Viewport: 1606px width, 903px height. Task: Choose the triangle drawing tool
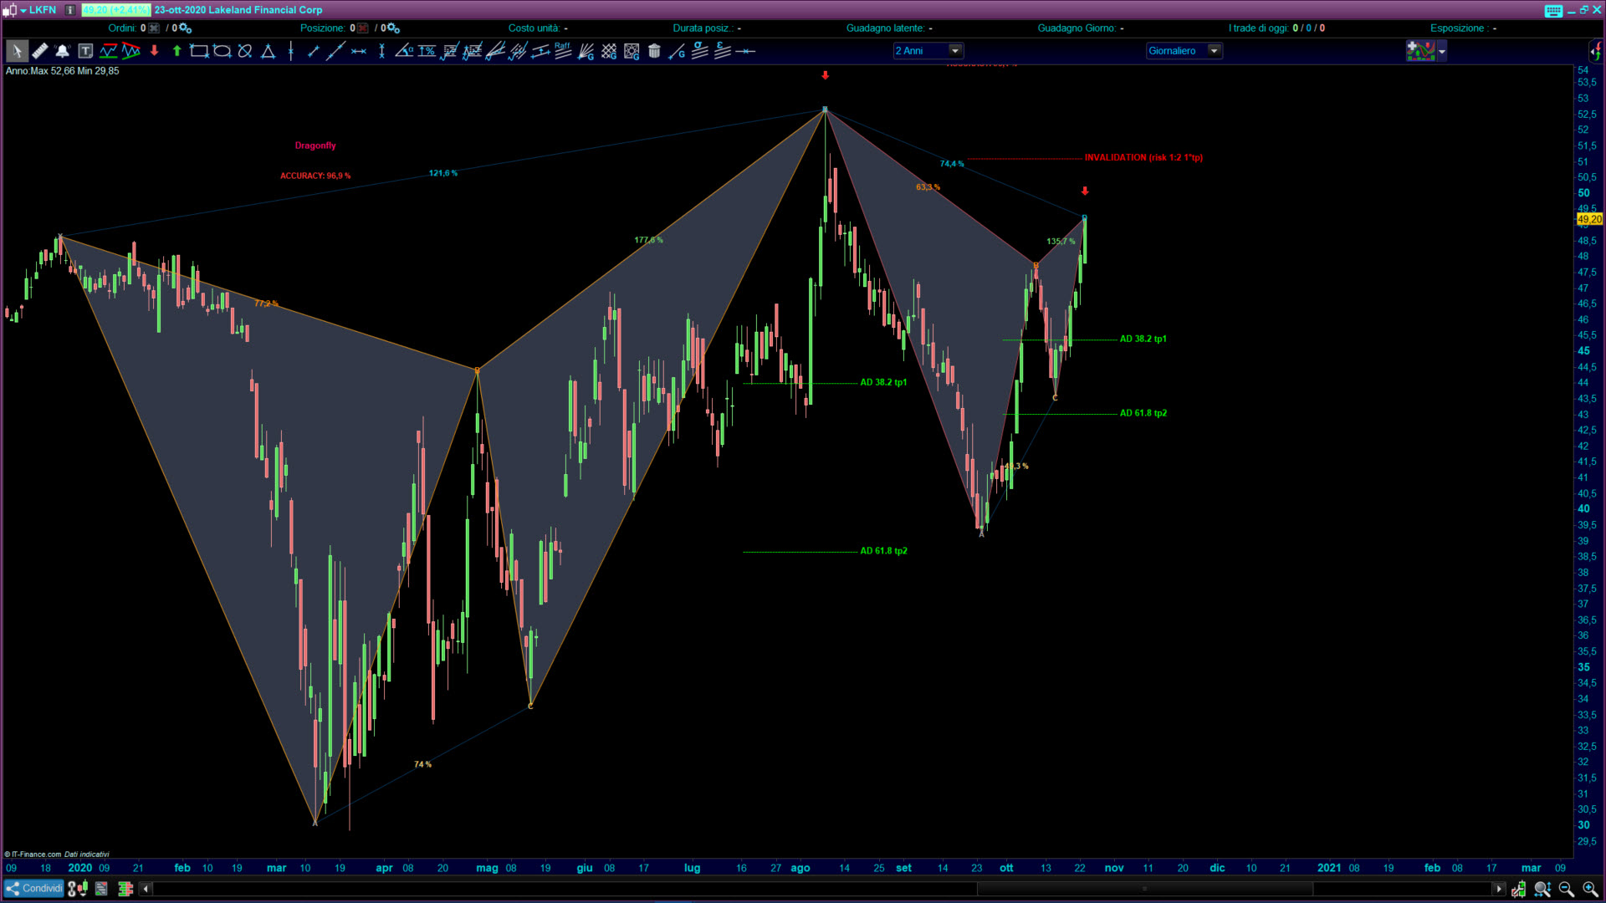[268, 51]
